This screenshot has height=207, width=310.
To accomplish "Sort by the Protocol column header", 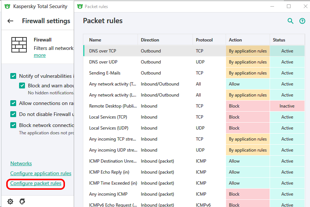I will tap(204, 40).
